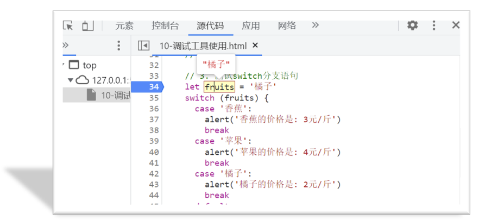Expand more navigator panes chevron
485x220 pixels.
[x=66, y=45]
